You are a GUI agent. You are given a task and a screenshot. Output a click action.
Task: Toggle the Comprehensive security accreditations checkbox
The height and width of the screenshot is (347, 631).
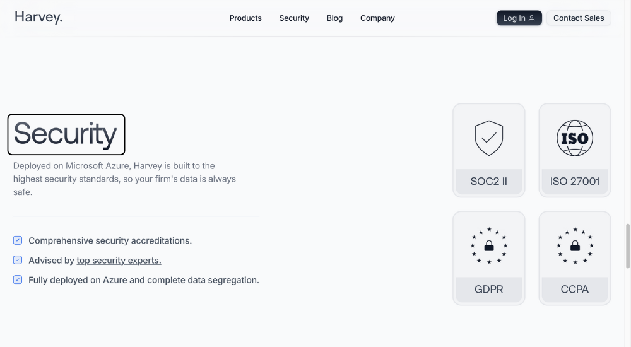coord(18,240)
